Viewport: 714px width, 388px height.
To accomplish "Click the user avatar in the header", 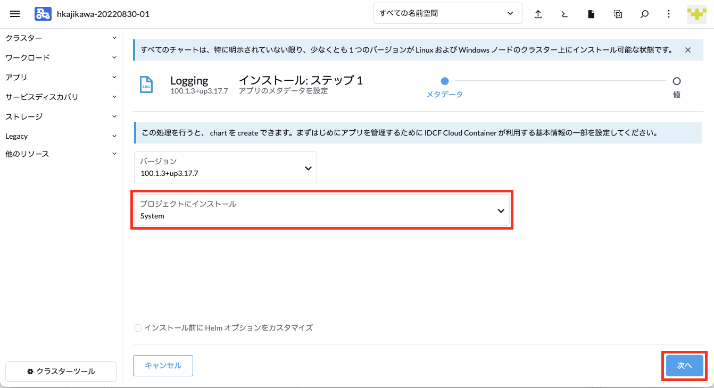I will point(697,14).
